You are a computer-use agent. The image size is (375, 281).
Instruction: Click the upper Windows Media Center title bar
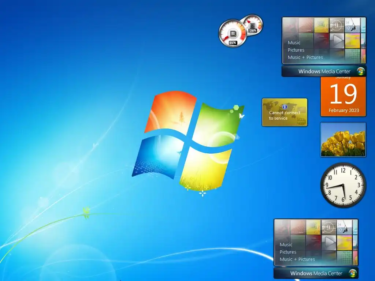coord(324,71)
